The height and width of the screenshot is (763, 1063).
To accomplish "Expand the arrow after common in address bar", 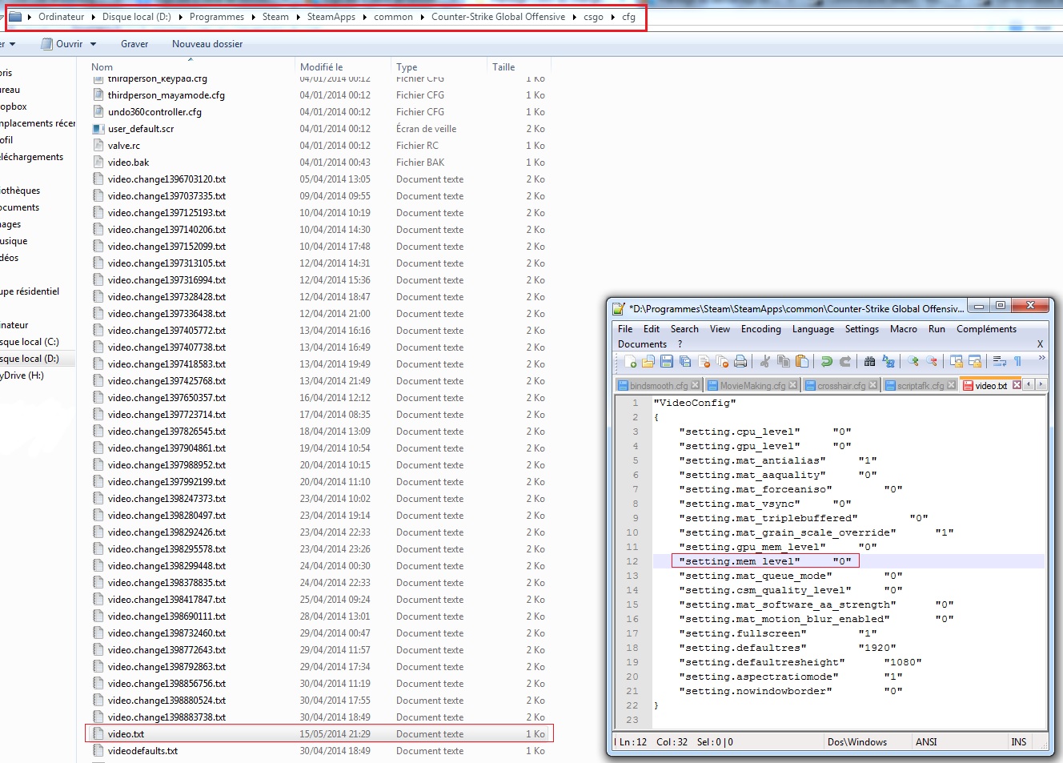I will (422, 17).
